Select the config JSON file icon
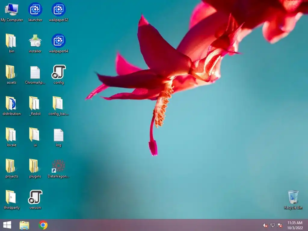The image size is (308, 231). pos(59,75)
